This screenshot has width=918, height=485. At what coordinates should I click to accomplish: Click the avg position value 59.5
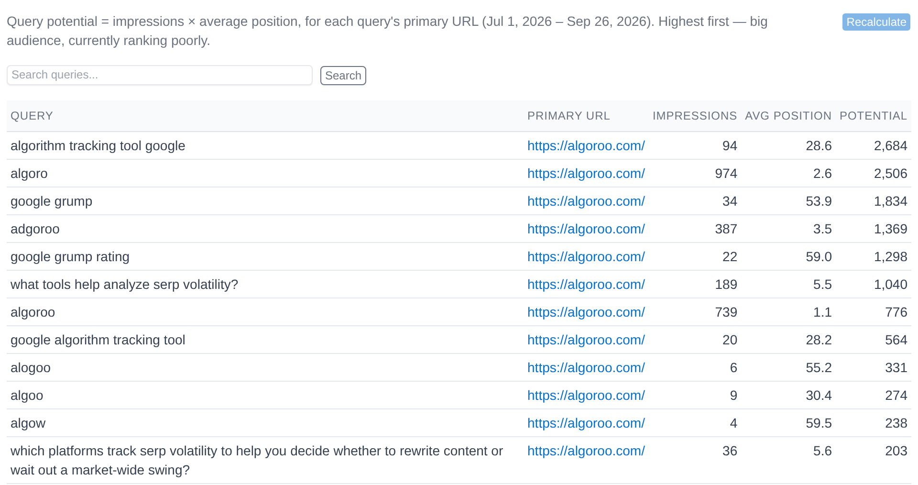point(819,423)
